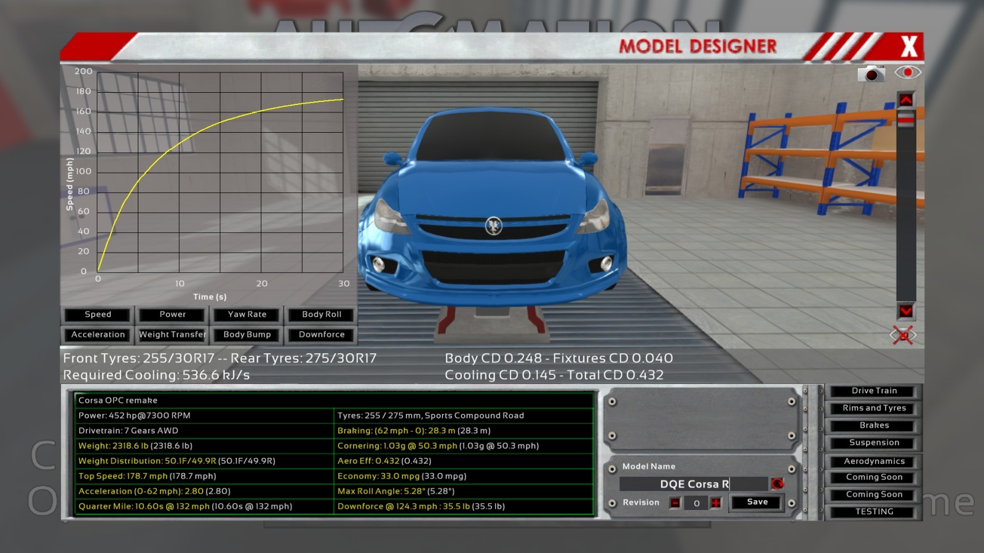The height and width of the screenshot is (553, 984).
Task: Reset the model name with red icon
Action: pos(777,484)
